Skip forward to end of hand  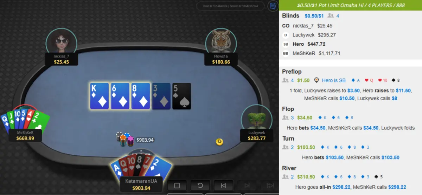click(x=270, y=186)
